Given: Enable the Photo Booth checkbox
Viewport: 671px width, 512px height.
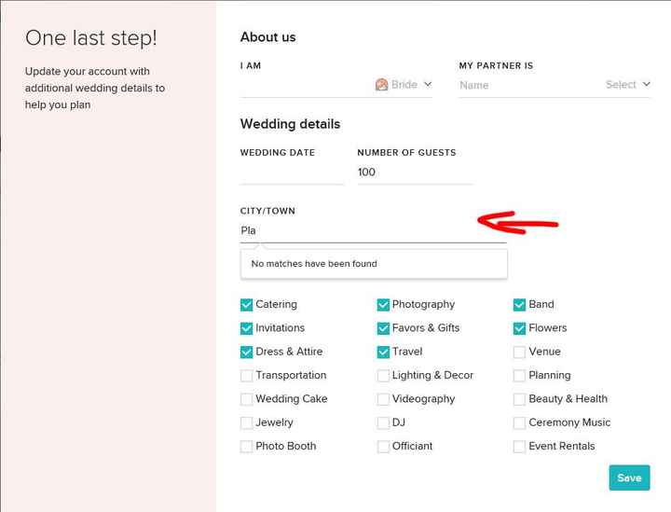Looking at the screenshot, I should (247, 447).
